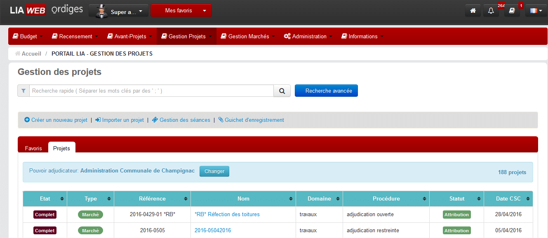This screenshot has height=238, width=548.
Task: Click the LIA WEB logo
Action: 28,10
